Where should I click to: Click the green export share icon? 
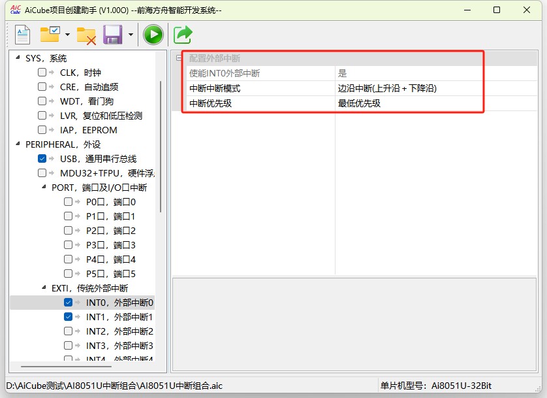tap(183, 35)
